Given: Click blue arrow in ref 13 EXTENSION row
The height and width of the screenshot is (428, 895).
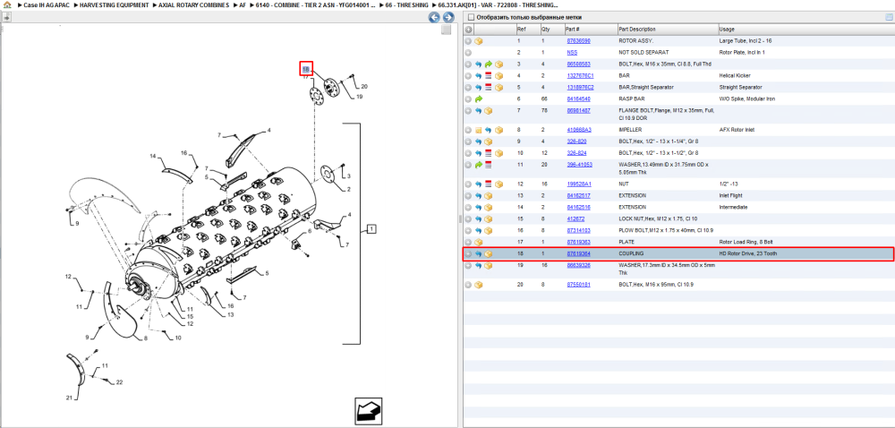Looking at the screenshot, I should [479, 196].
